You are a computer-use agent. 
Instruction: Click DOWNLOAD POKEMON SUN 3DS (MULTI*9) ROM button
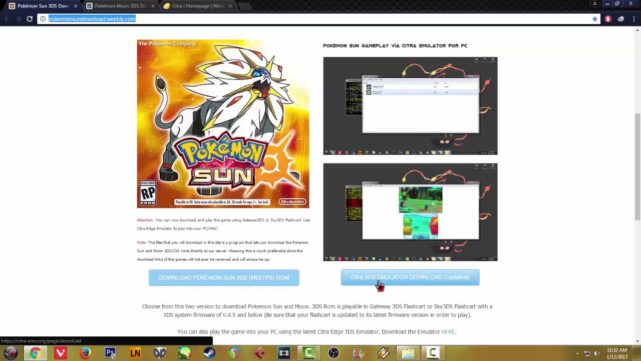(224, 278)
